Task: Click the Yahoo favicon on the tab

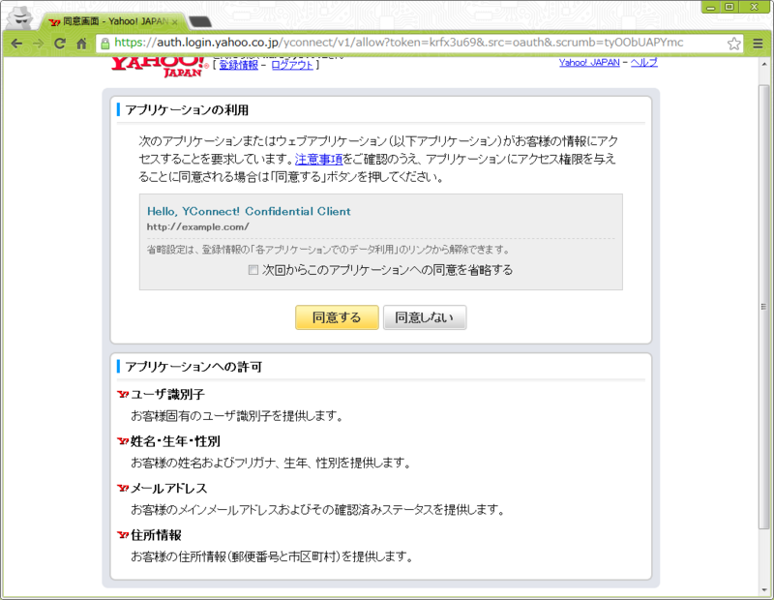Action: click(x=55, y=22)
